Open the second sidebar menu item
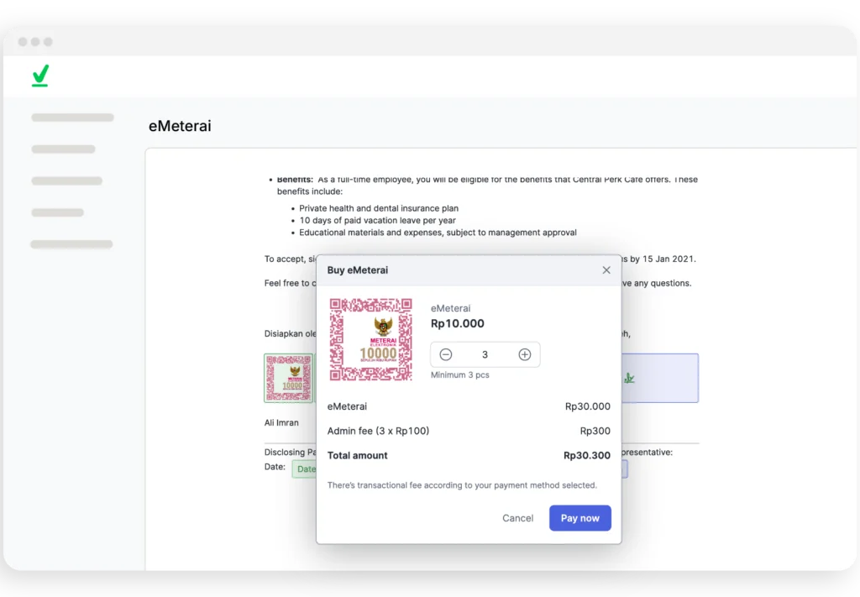 coord(63,149)
